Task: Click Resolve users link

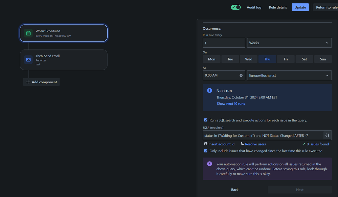Action: point(255,144)
